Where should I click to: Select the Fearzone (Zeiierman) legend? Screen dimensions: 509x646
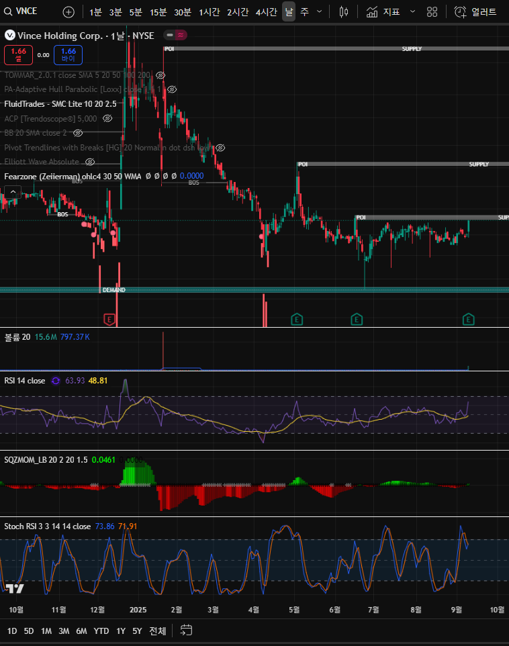73,177
